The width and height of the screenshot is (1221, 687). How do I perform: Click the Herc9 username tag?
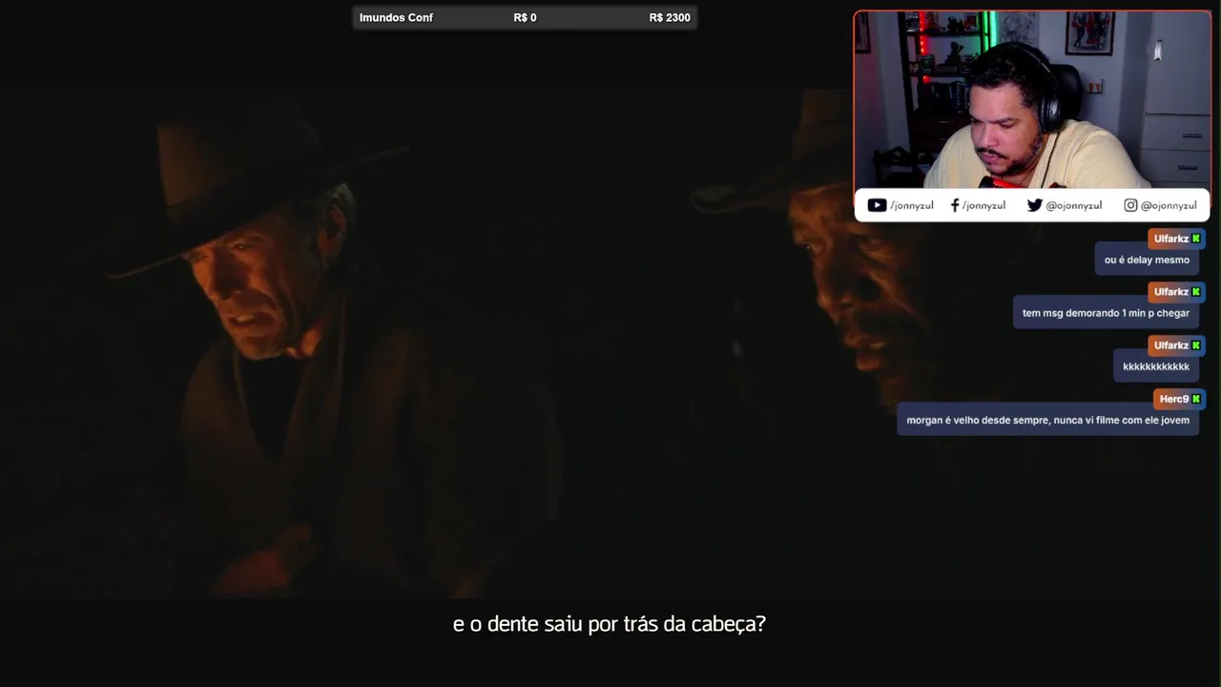coord(1179,399)
